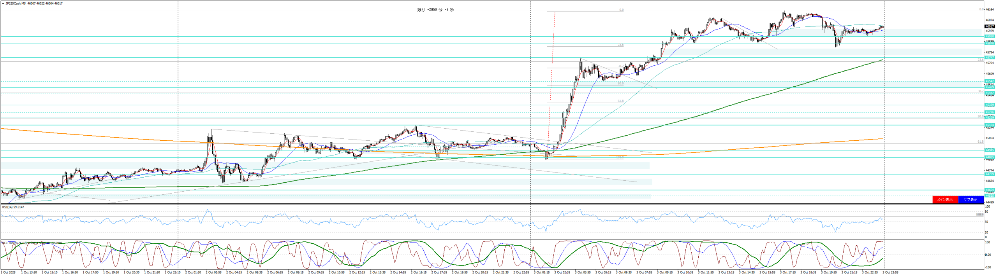Image resolution: width=997 pixels, height=276 pixels.
Task: Select the 2 Oct 02:55 time axis label
Action: tap(213, 273)
